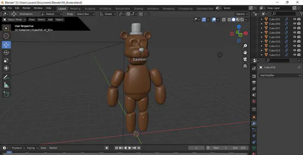Viewport: 303px width, 155px height.
Task: Pin the Cubo.016 properties panel
Action: tap(299, 67)
